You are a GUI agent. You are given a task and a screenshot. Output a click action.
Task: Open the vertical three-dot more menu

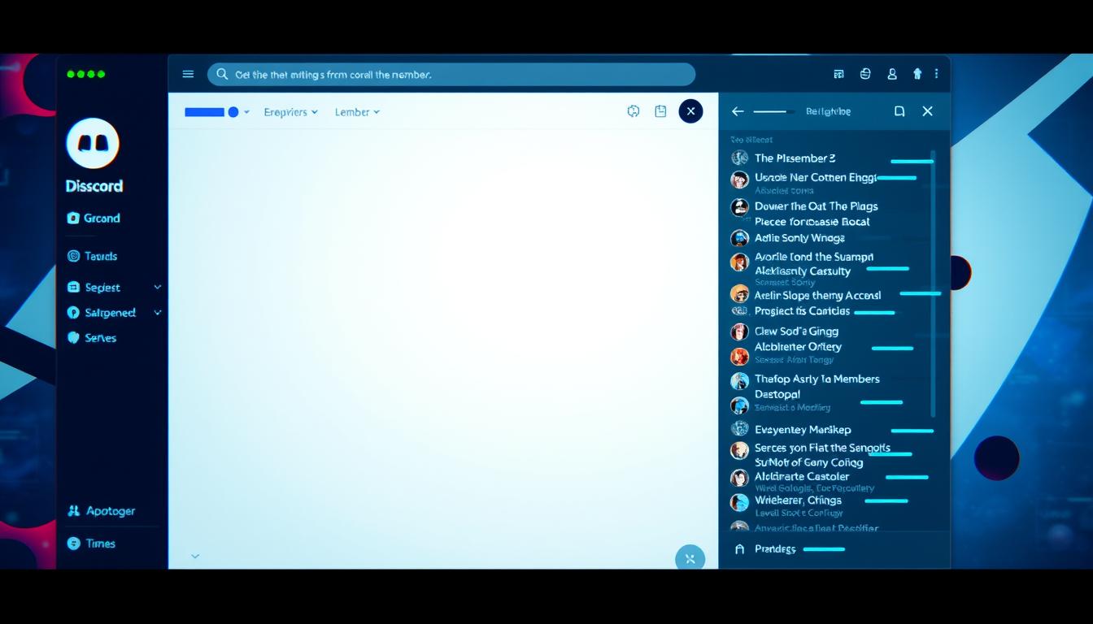937,74
